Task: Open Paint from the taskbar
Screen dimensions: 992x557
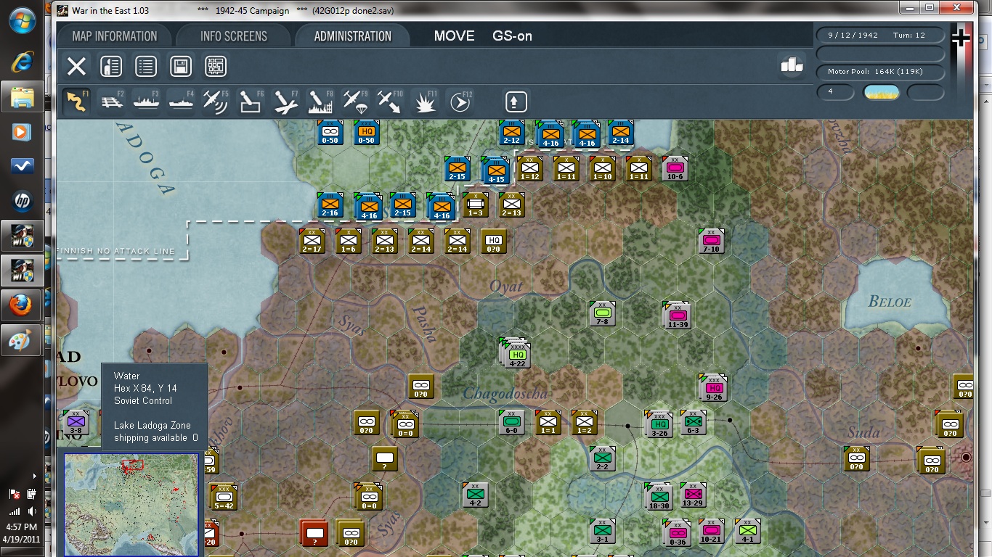Action: (x=22, y=339)
